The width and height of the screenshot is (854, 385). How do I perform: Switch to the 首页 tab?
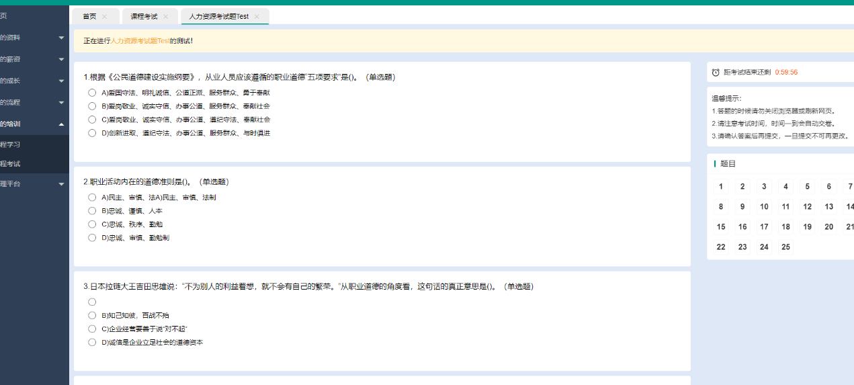(89, 17)
